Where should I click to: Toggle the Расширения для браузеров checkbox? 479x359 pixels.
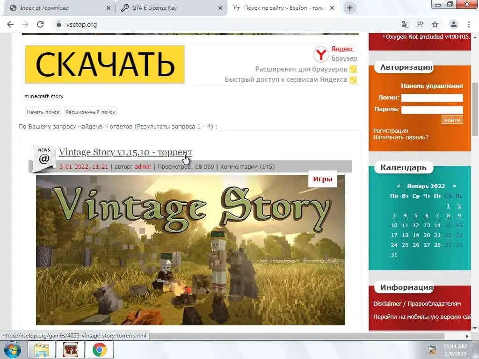coord(353,69)
